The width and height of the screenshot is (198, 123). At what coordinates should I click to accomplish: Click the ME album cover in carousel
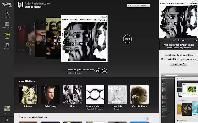(21, 38)
